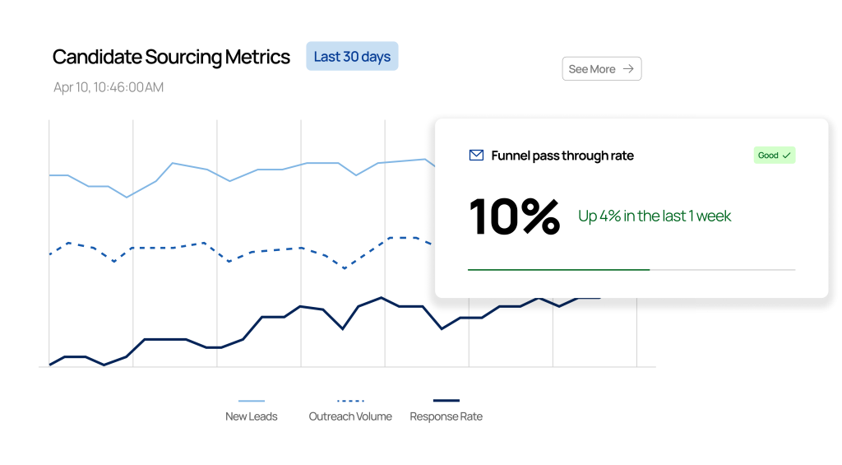
Task: Click the Apr 10 timestamp text
Action: (109, 87)
